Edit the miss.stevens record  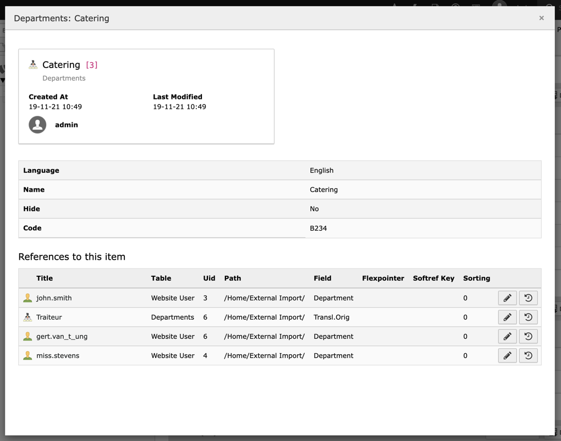tap(507, 355)
